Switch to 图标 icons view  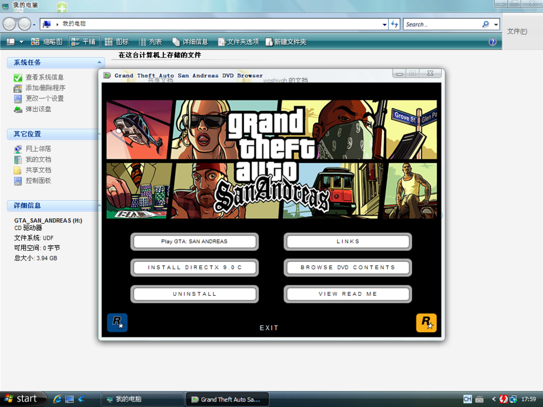point(117,42)
